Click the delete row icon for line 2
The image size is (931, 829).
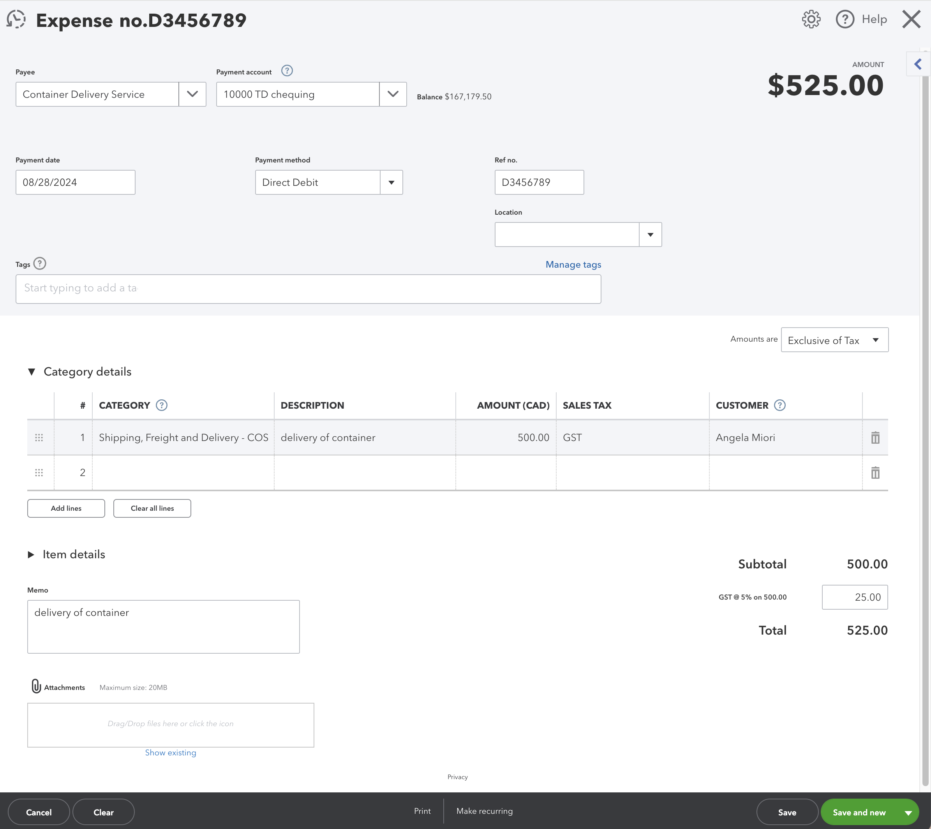click(876, 472)
